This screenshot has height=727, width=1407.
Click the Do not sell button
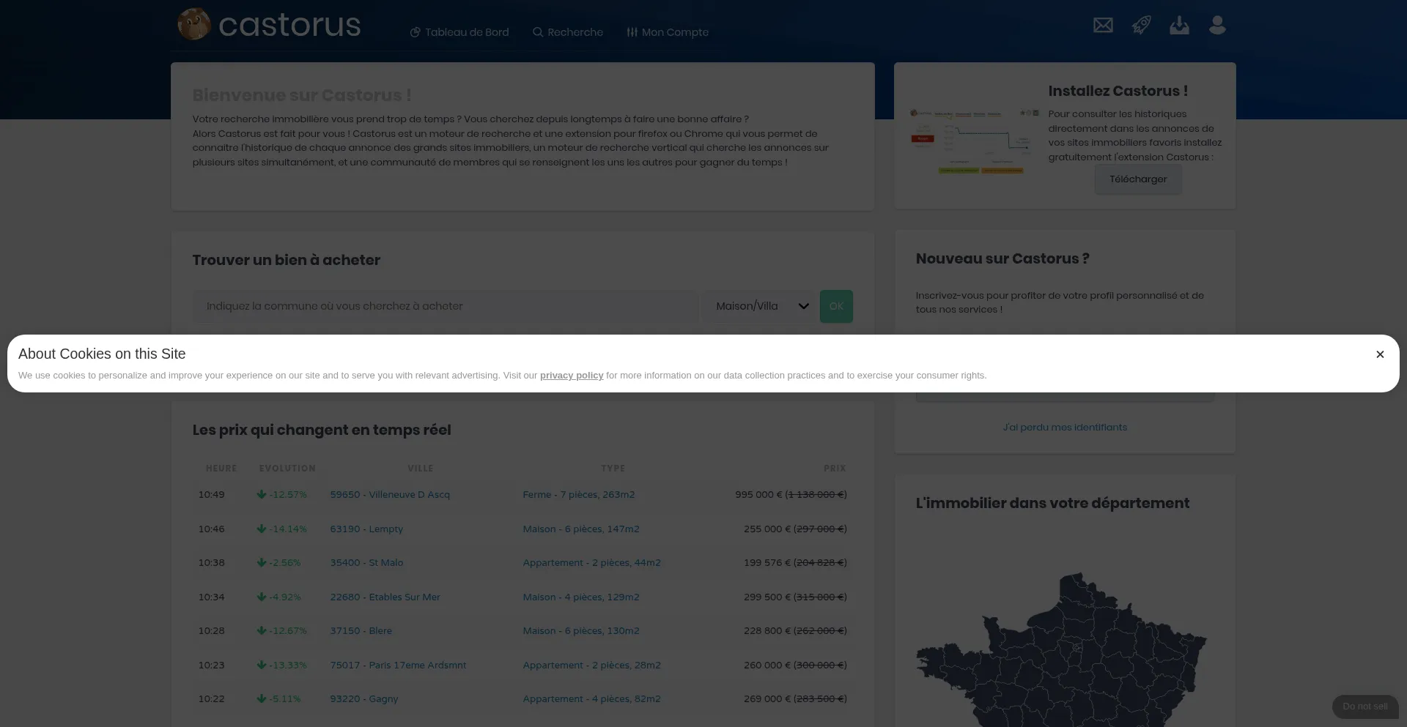[1364, 707]
